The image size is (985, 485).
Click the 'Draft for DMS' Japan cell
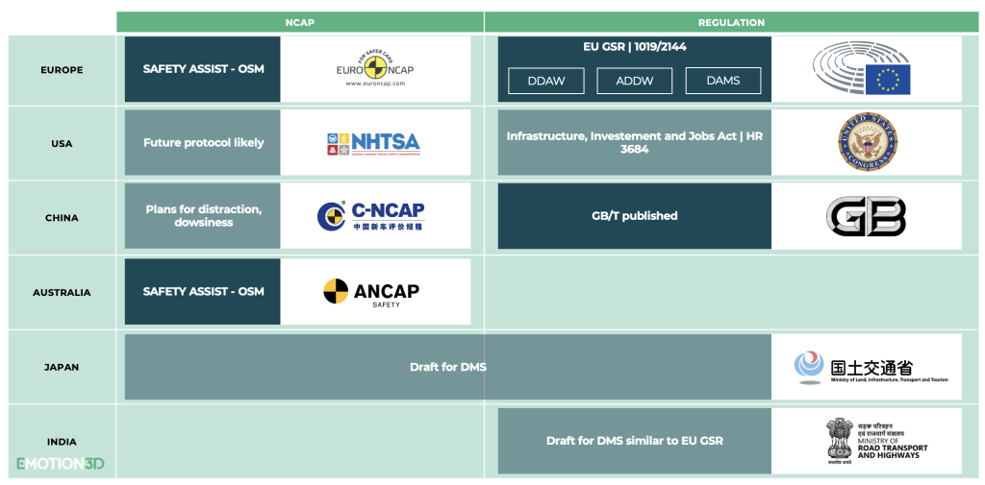pos(448,367)
